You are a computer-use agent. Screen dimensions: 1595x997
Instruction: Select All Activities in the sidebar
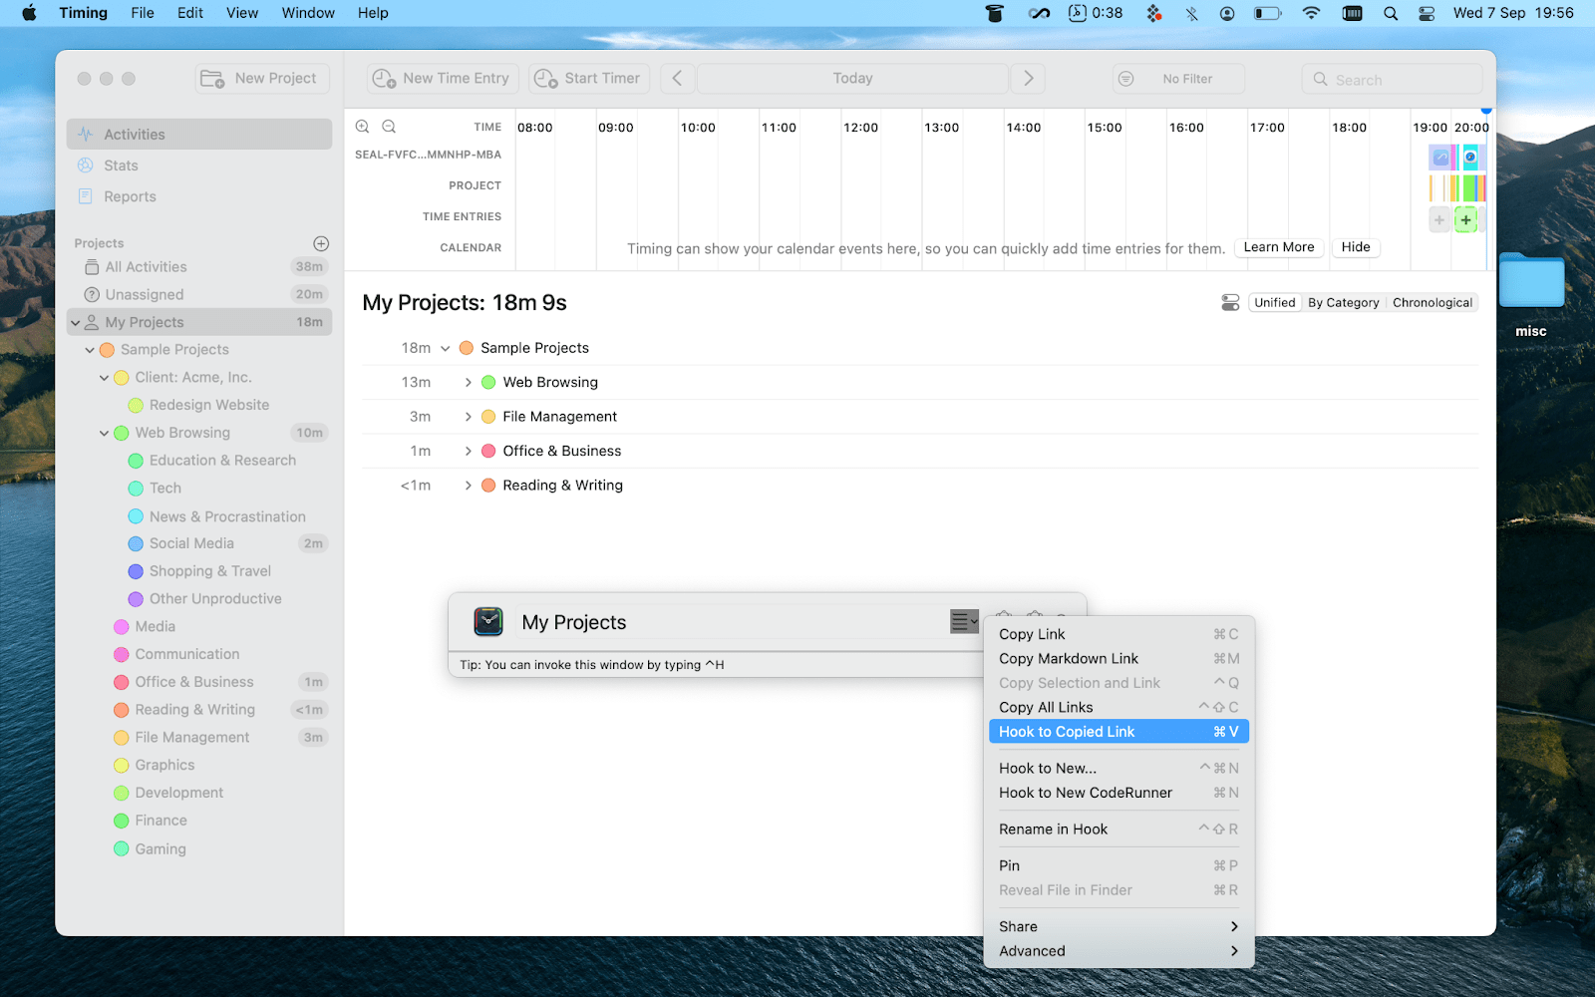click(x=199, y=267)
